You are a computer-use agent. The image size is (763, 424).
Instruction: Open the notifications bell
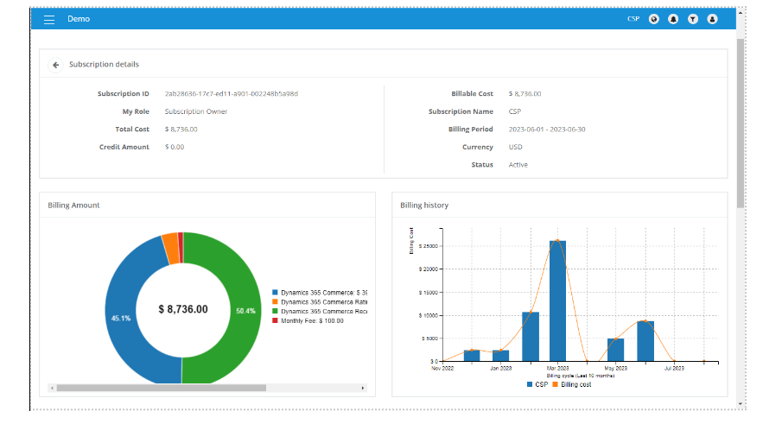673,19
